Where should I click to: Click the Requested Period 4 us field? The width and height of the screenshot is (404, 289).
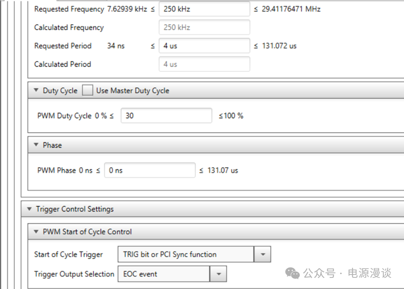[204, 46]
